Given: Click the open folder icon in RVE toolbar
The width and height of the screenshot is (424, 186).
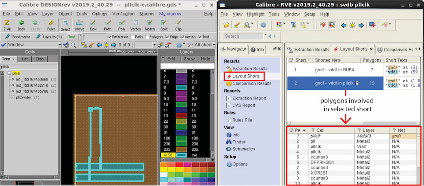Looking at the screenshot, I should 227,26.
